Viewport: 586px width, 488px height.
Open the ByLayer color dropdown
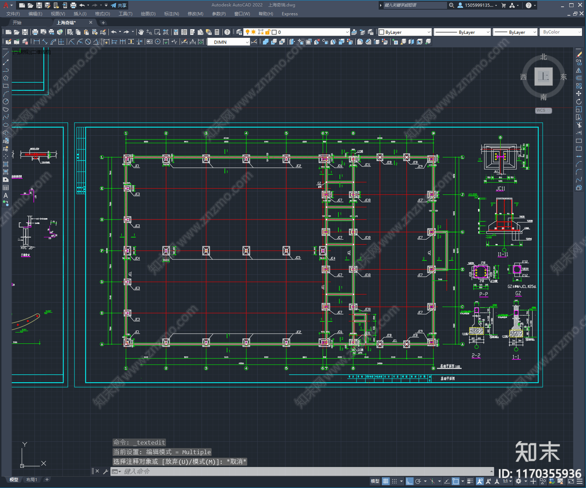click(405, 32)
